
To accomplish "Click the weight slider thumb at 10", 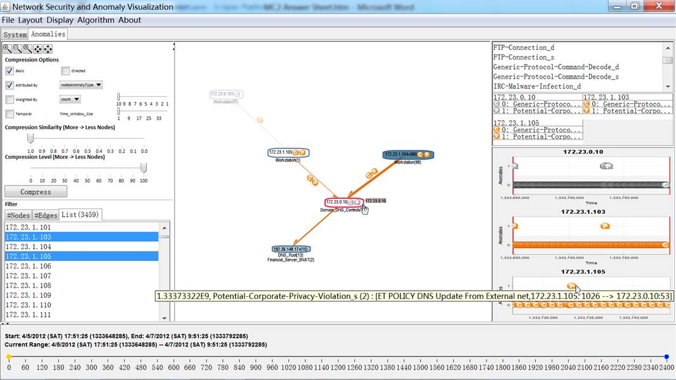I will pos(118,98).
